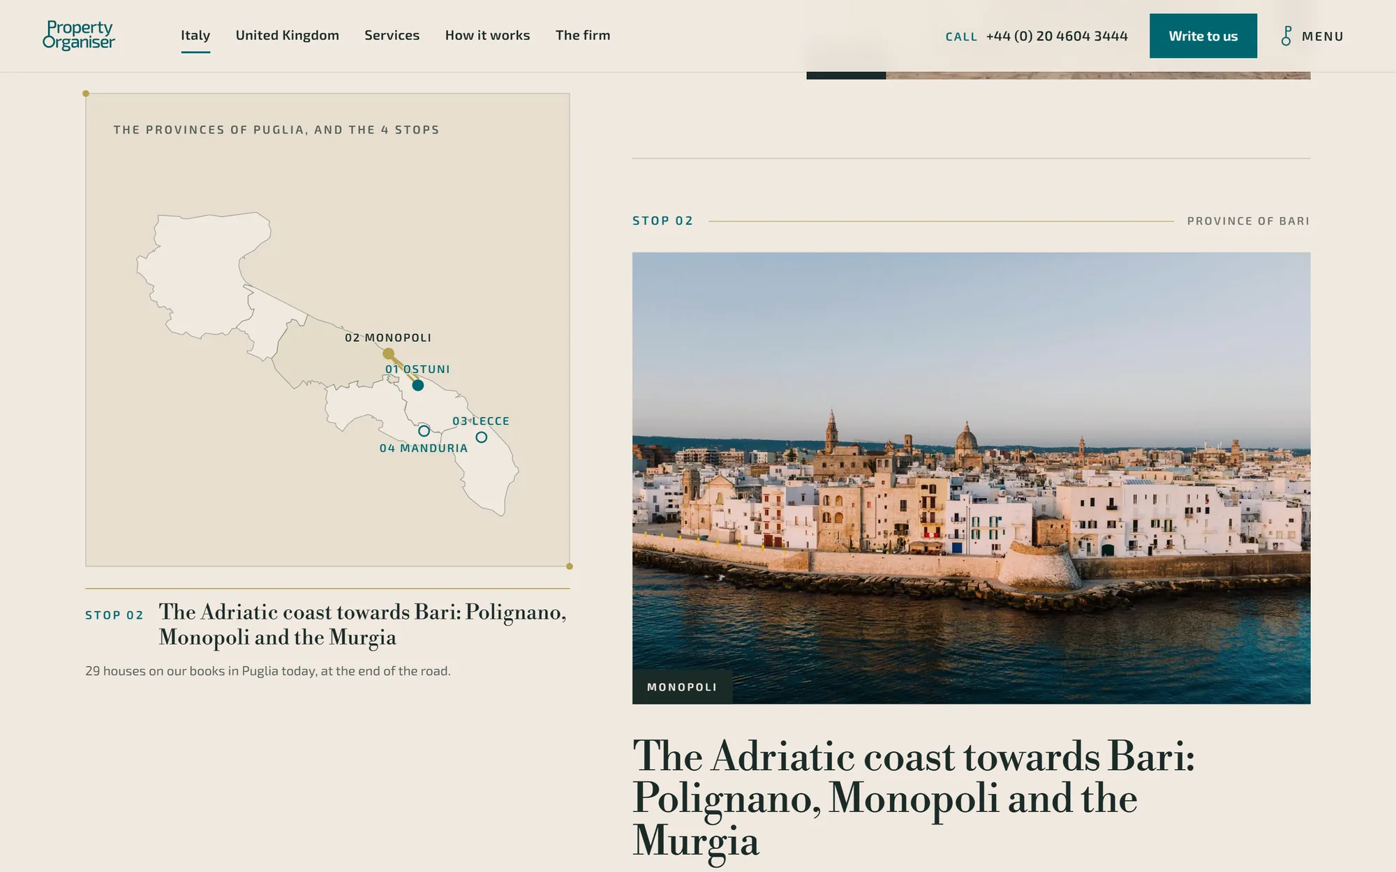Viewport: 1396px width, 872px height.
Task: Click the 04 MANDURIA map label
Action: point(424,448)
